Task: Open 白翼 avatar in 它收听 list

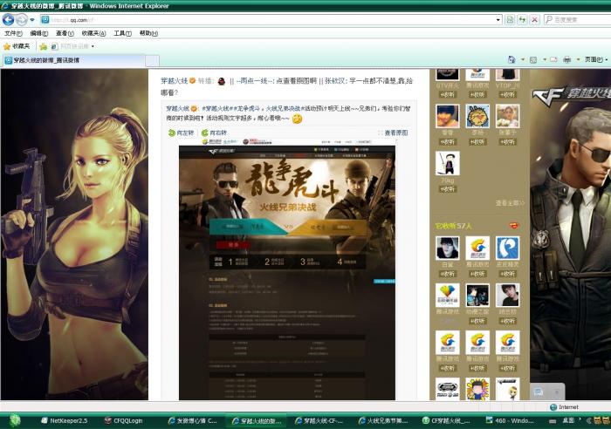Action: click(x=447, y=248)
